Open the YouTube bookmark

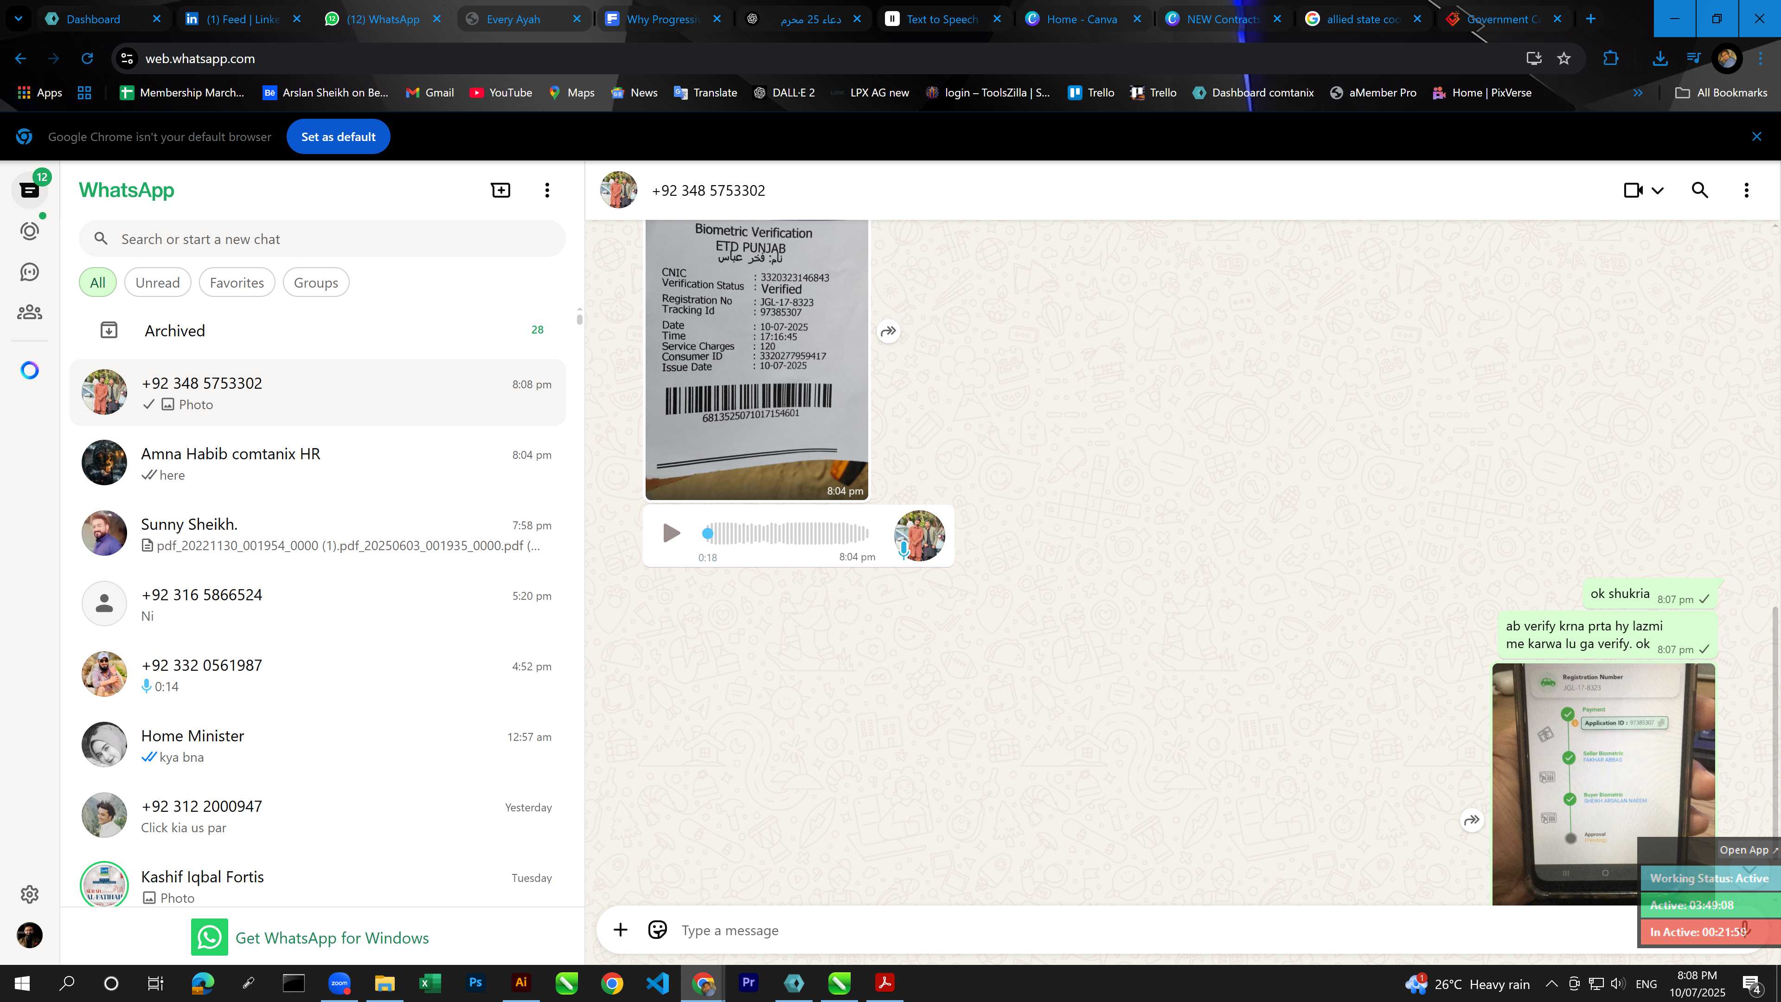pyautogui.click(x=500, y=93)
